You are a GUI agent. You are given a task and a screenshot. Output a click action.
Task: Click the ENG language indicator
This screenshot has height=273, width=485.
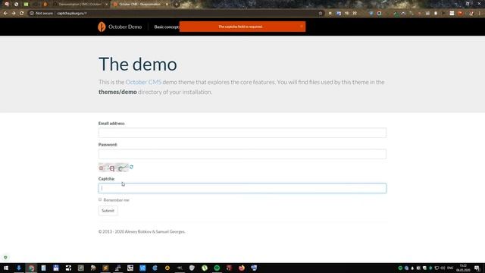[x=450, y=268]
